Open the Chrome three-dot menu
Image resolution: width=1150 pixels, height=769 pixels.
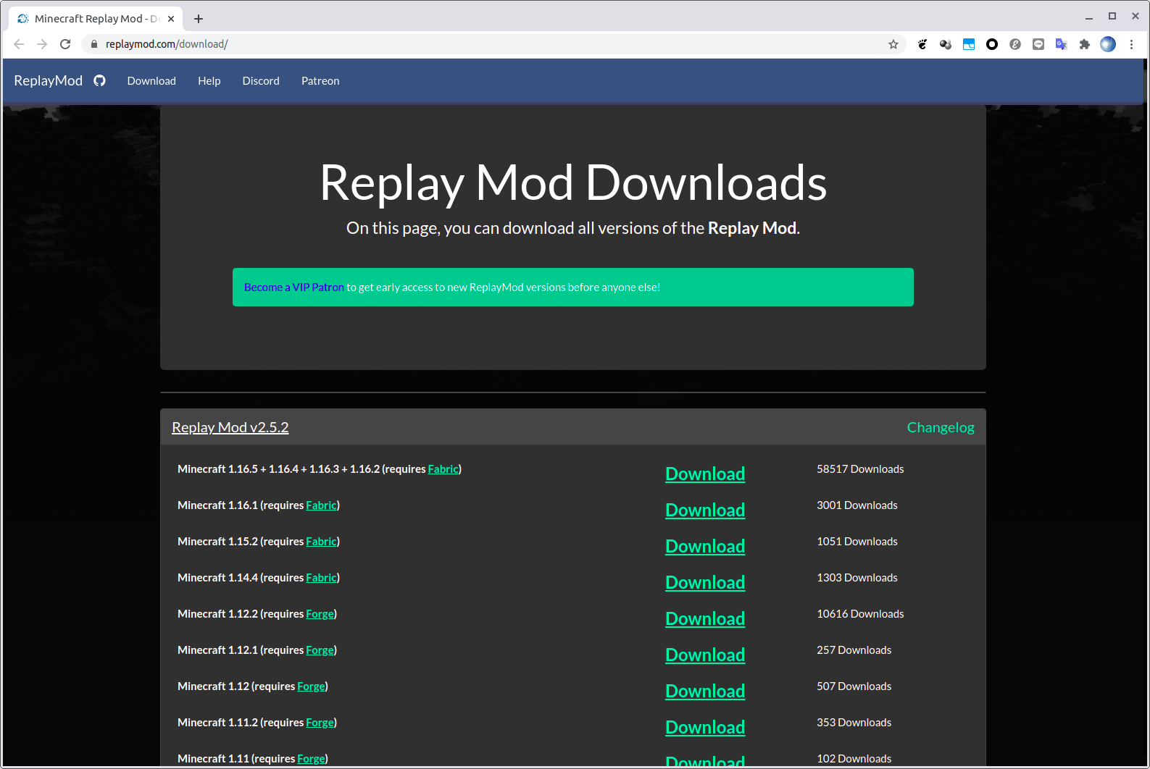(x=1131, y=44)
